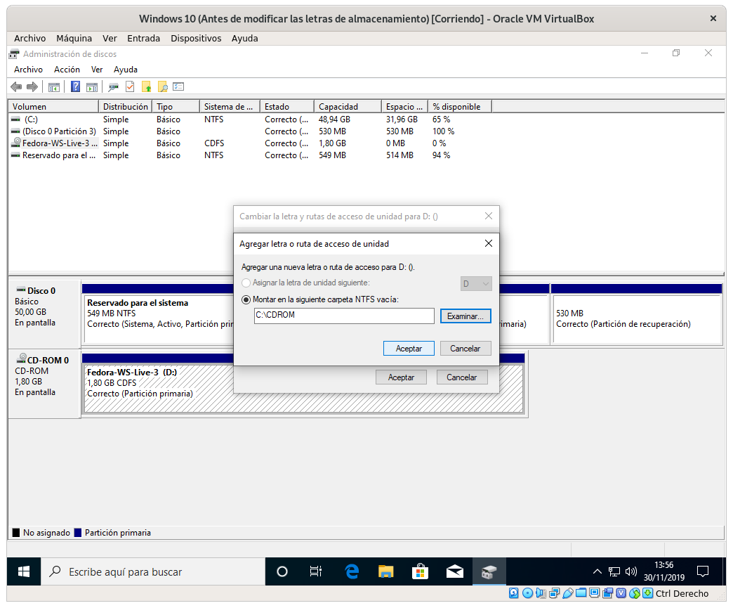Click the Back arrow in the toolbar
The image size is (733, 608).
click(x=16, y=86)
